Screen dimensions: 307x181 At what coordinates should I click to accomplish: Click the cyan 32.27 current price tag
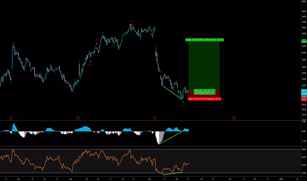pos(304,90)
